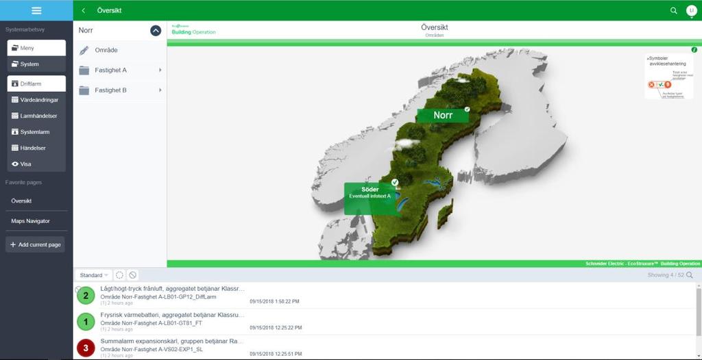
Task: Open Larmhändelser in the sidebar
Action: coord(36,116)
